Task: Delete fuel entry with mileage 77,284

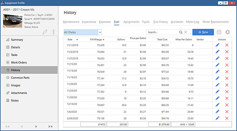Action: coord(227,85)
